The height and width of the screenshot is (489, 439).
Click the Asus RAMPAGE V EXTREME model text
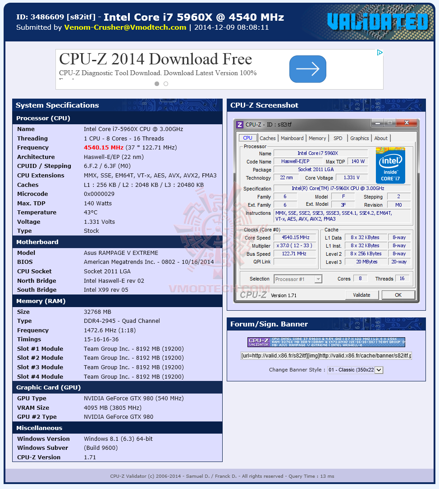(121, 253)
